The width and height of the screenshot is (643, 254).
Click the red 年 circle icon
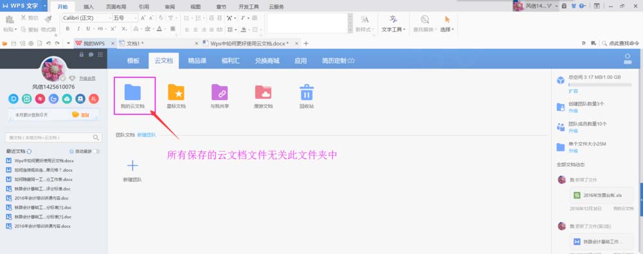pyautogui.click(x=40, y=99)
